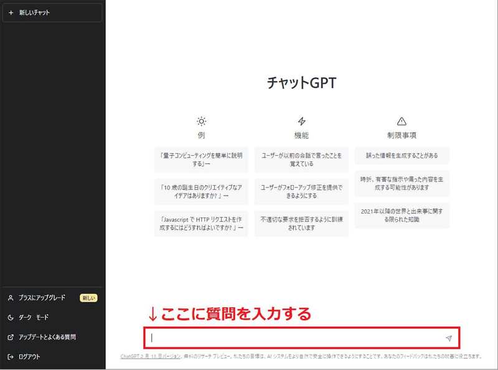Viewport: 498px width, 370px height.
Task: Click card 2021年以降の世界と出来事
Action: 402,215
